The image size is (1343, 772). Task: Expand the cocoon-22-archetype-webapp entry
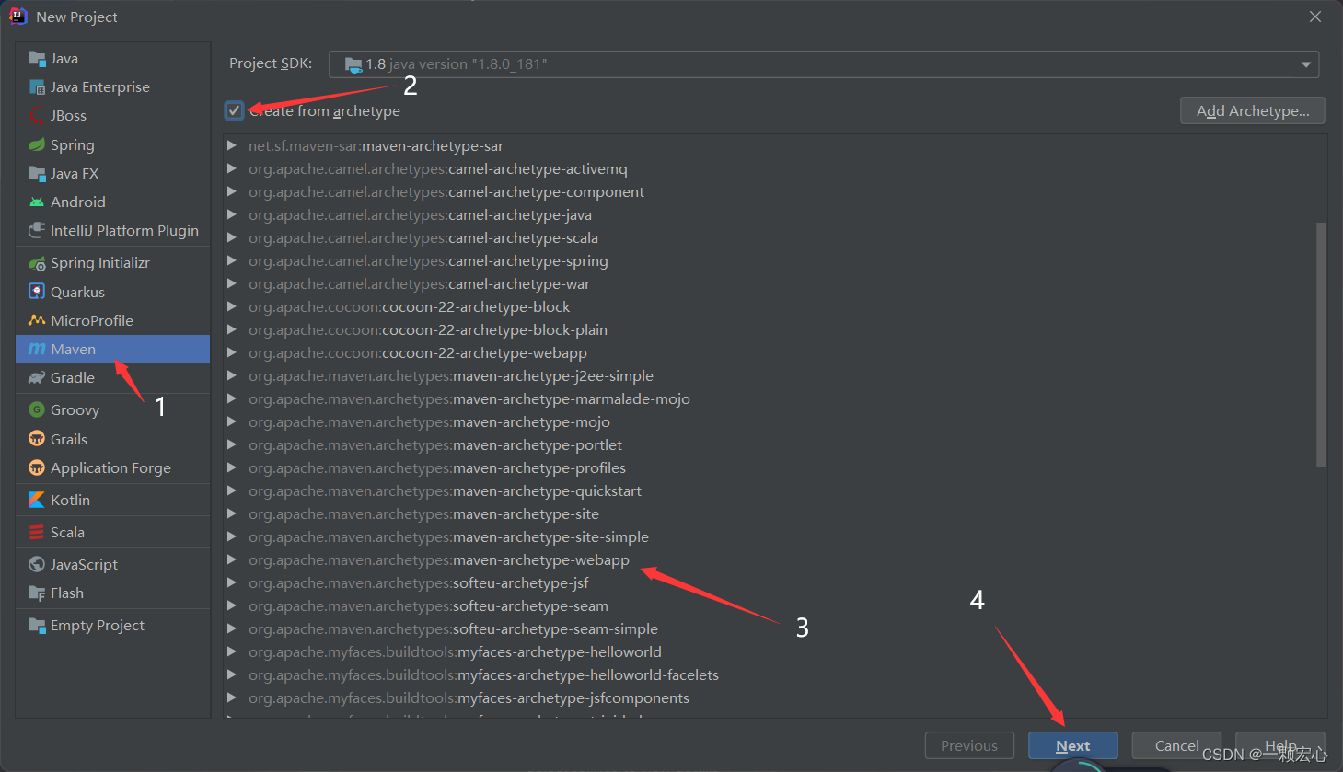pyautogui.click(x=232, y=352)
